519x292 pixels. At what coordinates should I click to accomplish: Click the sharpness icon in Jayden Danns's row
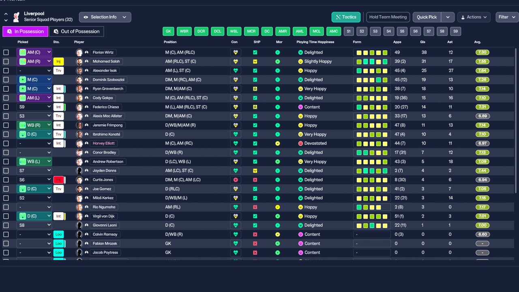255,171
